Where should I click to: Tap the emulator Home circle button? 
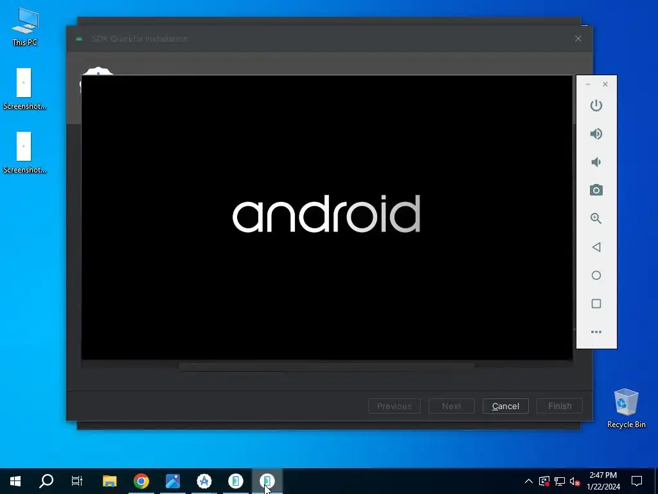[596, 275]
